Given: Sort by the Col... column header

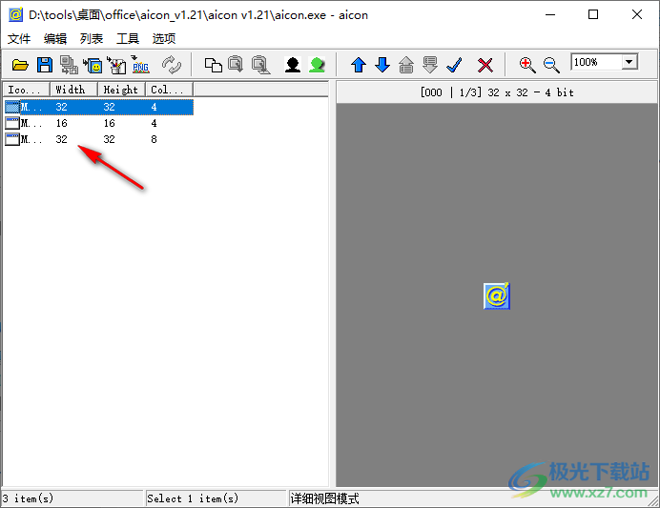Looking at the screenshot, I should 169,90.
